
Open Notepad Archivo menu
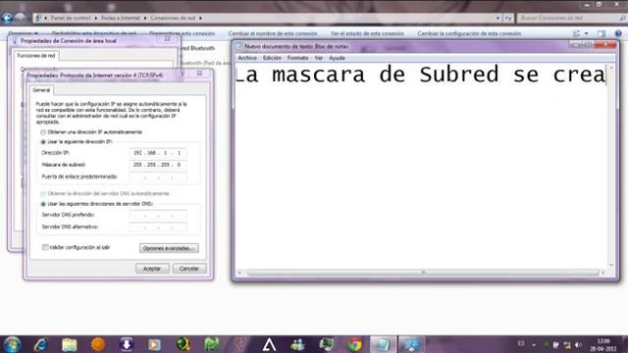[x=247, y=58]
